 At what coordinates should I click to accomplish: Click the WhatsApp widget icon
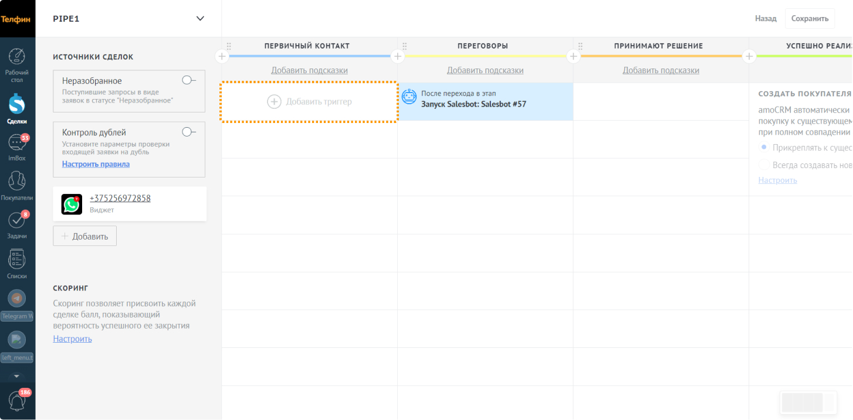tap(72, 204)
